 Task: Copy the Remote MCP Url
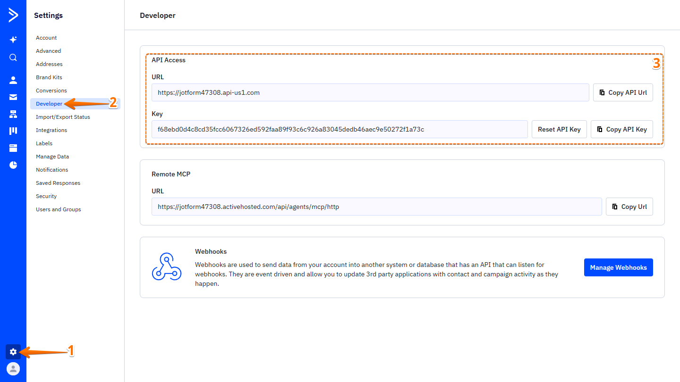629,206
